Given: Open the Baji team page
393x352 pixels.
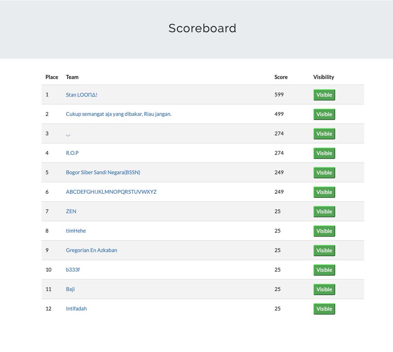Looking at the screenshot, I should point(70,289).
